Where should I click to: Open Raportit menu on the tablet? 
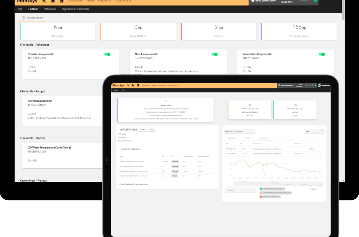(155, 85)
